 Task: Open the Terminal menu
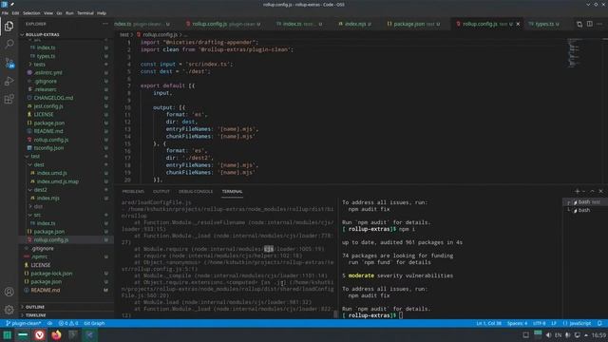pyautogui.click(x=85, y=12)
